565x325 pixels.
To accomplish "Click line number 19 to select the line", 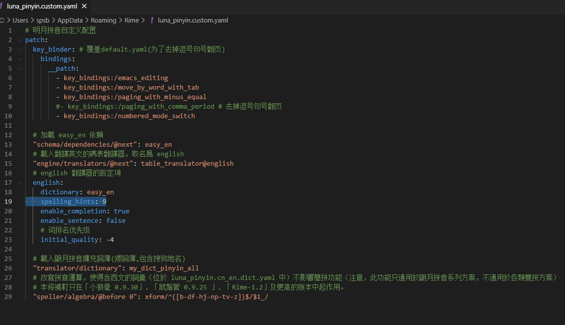I will click(10, 201).
